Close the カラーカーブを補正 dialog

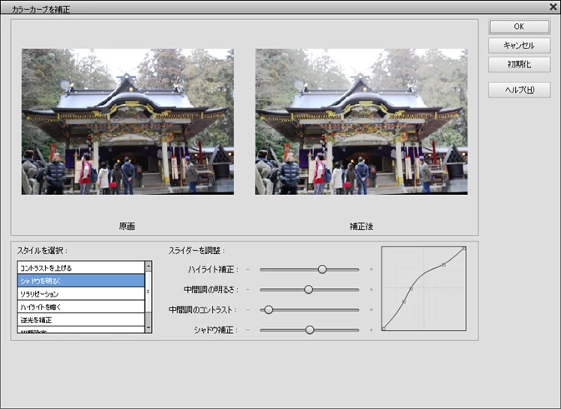tap(553, 7)
